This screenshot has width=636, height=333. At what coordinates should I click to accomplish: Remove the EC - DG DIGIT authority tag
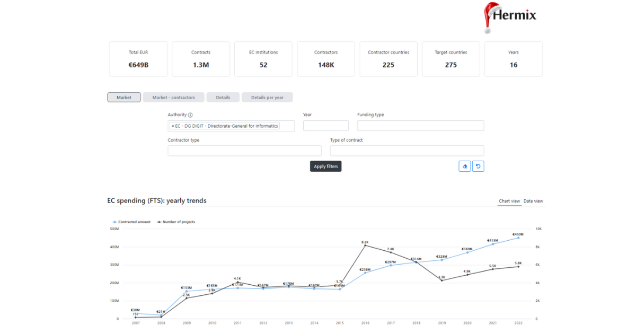pyautogui.click(x=173, y=126)
